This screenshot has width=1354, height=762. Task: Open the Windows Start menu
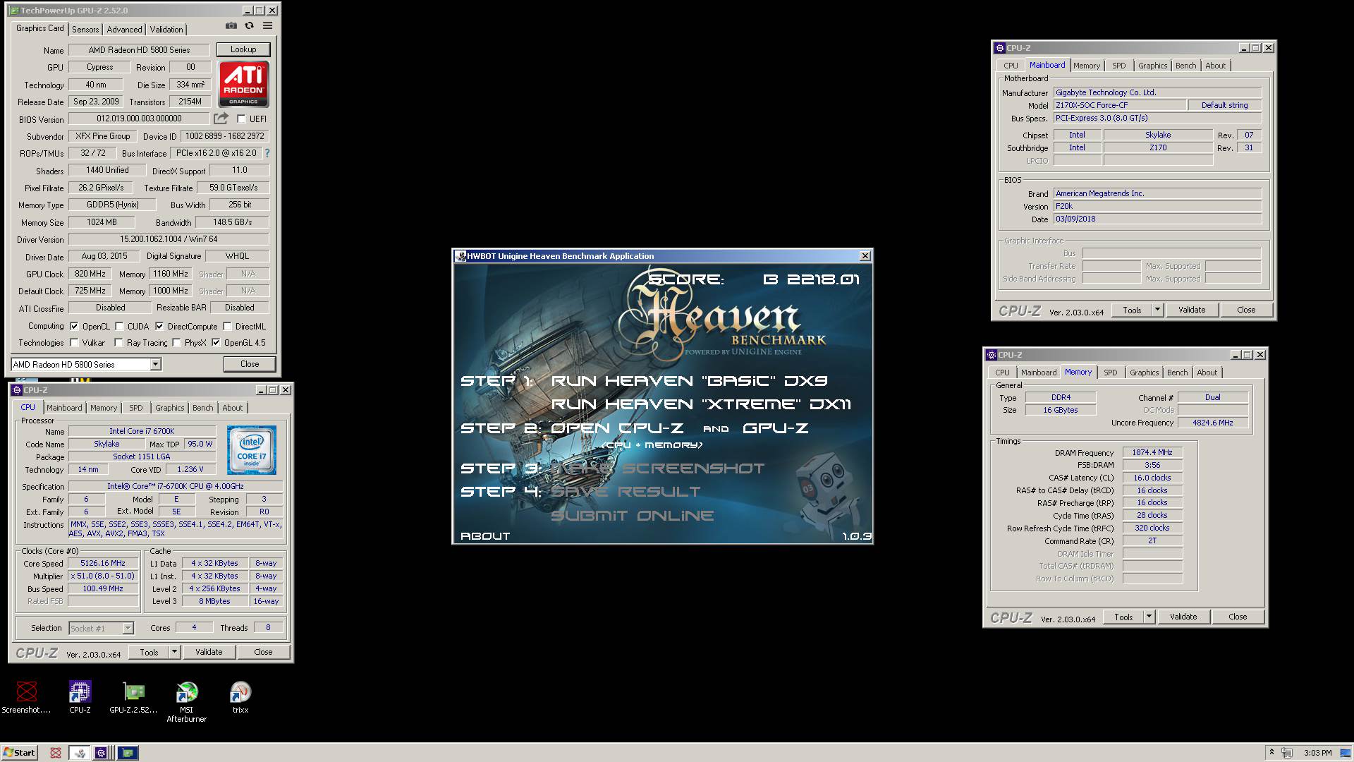(x=20, y=753)
